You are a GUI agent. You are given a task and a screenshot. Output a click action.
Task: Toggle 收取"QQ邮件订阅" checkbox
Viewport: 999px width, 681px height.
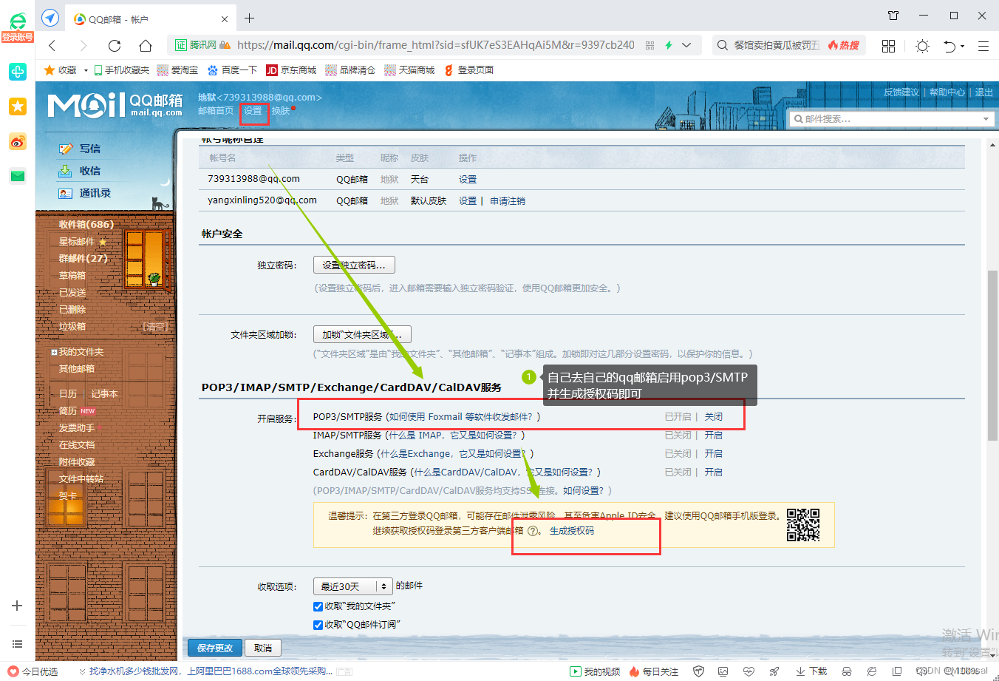coord(318,625)
